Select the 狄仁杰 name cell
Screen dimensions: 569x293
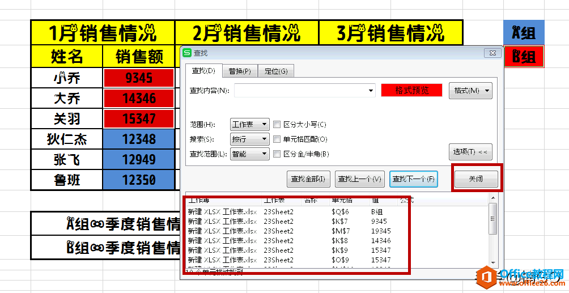coord(67,139)
